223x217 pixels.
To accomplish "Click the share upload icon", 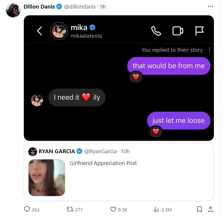I will (x=210, y=209).
